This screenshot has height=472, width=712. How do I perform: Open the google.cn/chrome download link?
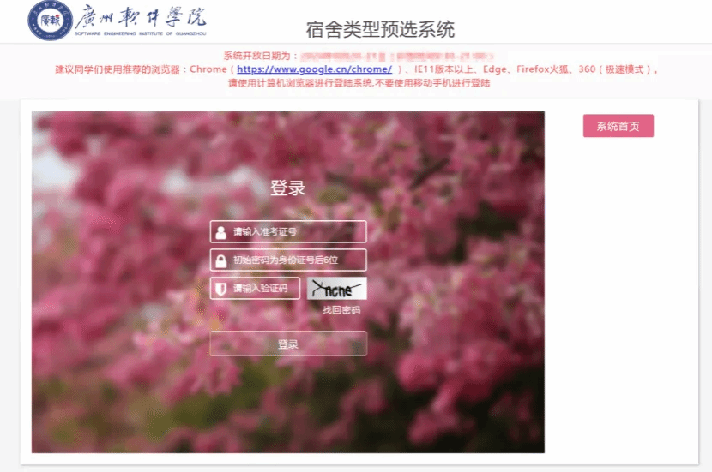[x=314, y=69]
